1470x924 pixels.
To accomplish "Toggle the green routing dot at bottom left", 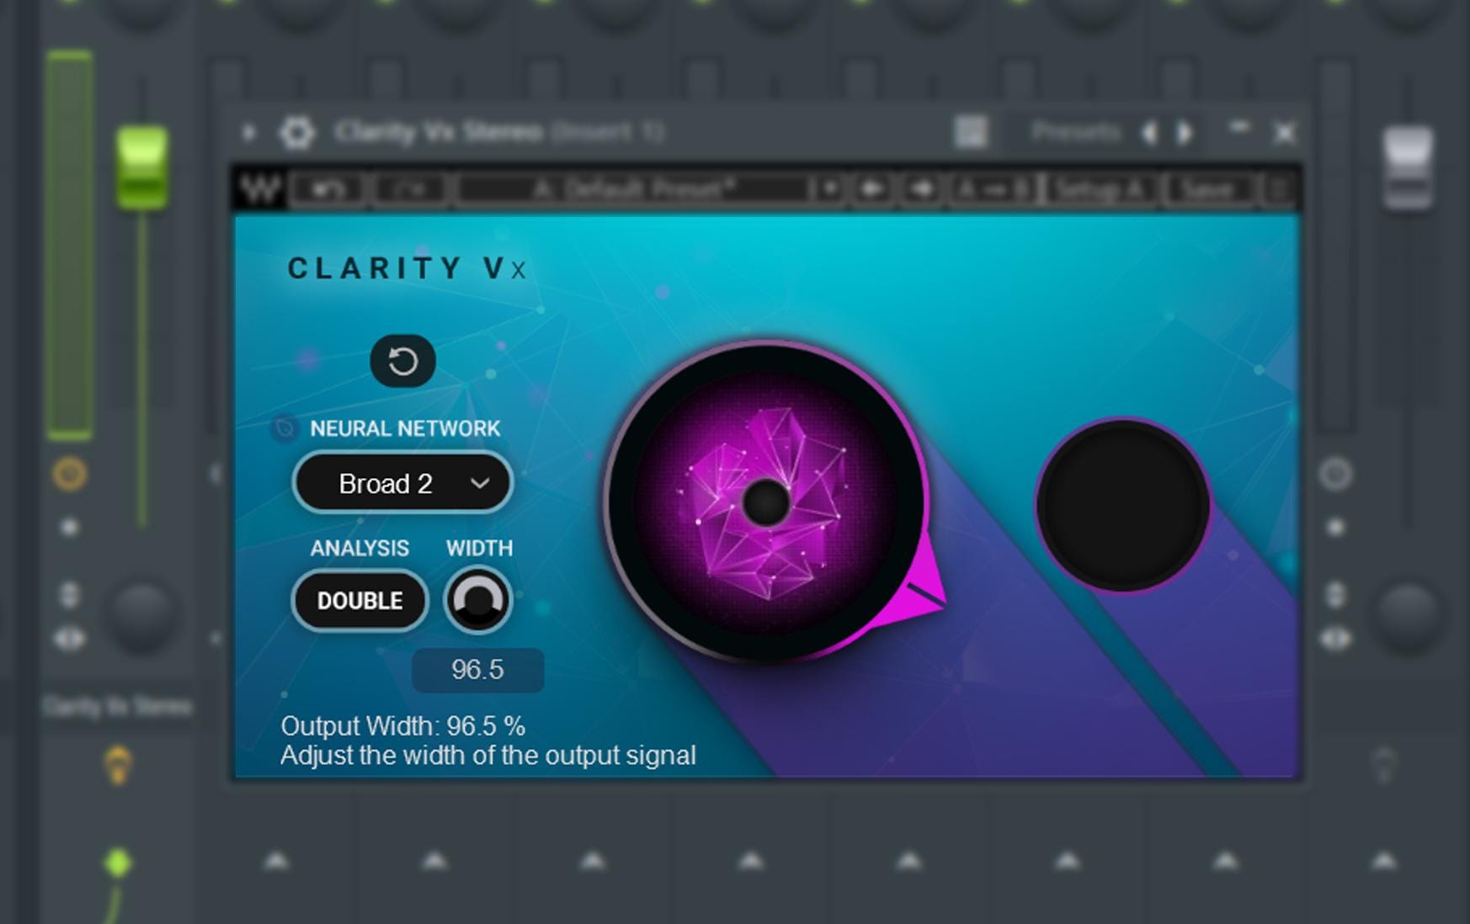I will click(x=118, y=863).
